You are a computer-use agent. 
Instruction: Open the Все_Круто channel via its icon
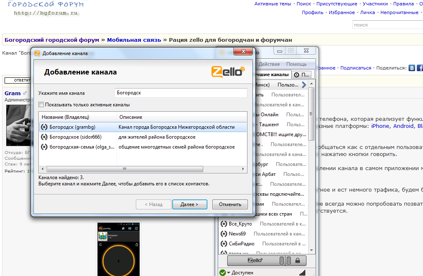tap(223, 224)
